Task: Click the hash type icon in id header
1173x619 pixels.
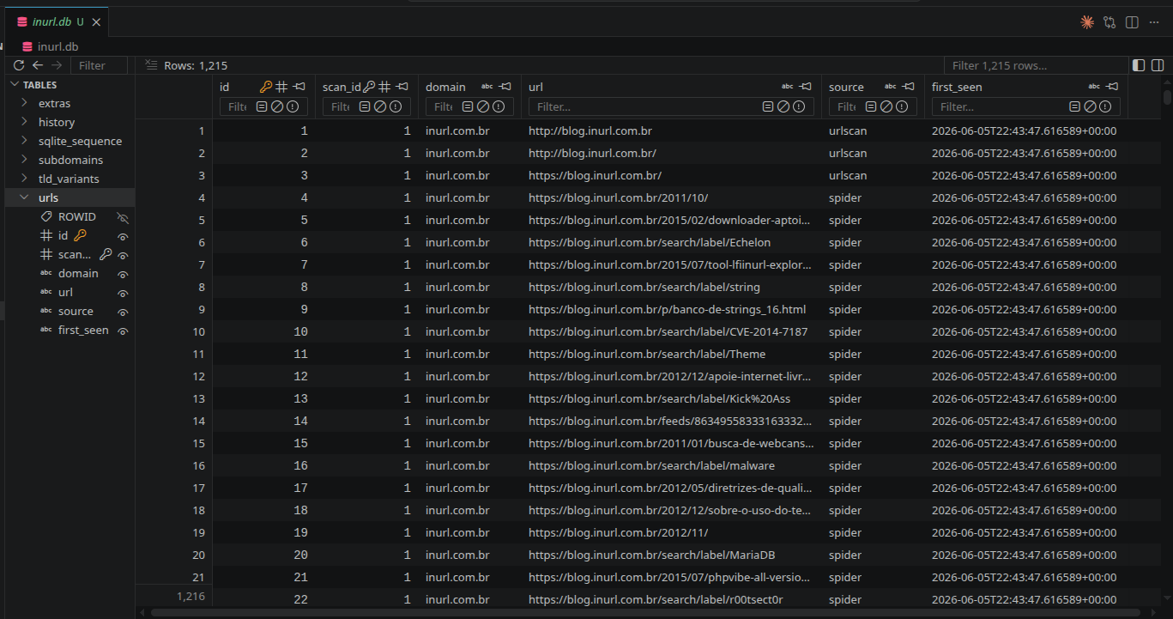Action: point(281,87)
